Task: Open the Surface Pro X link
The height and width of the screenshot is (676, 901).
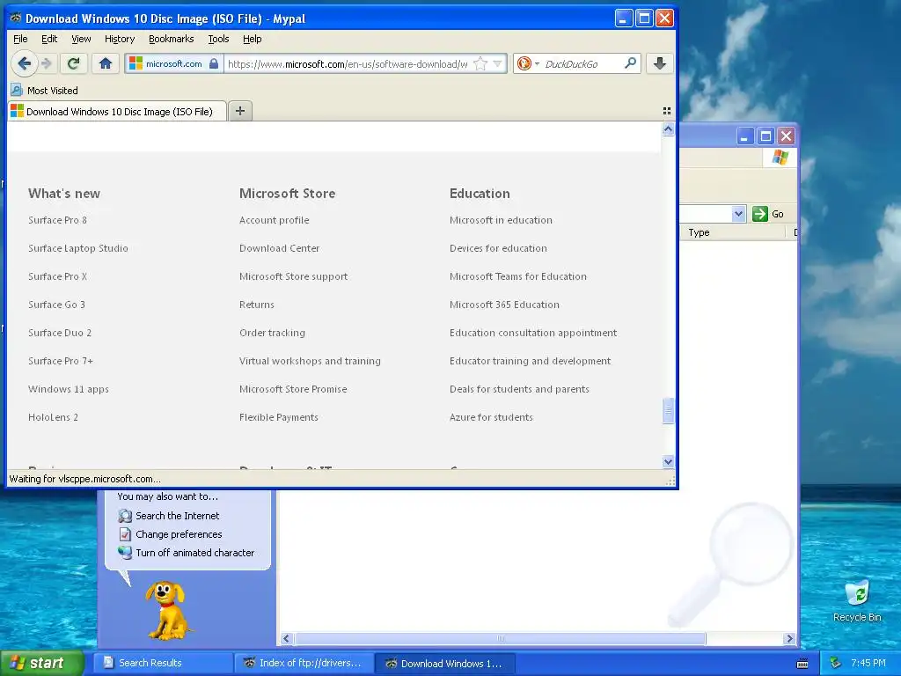Action: 57,276
